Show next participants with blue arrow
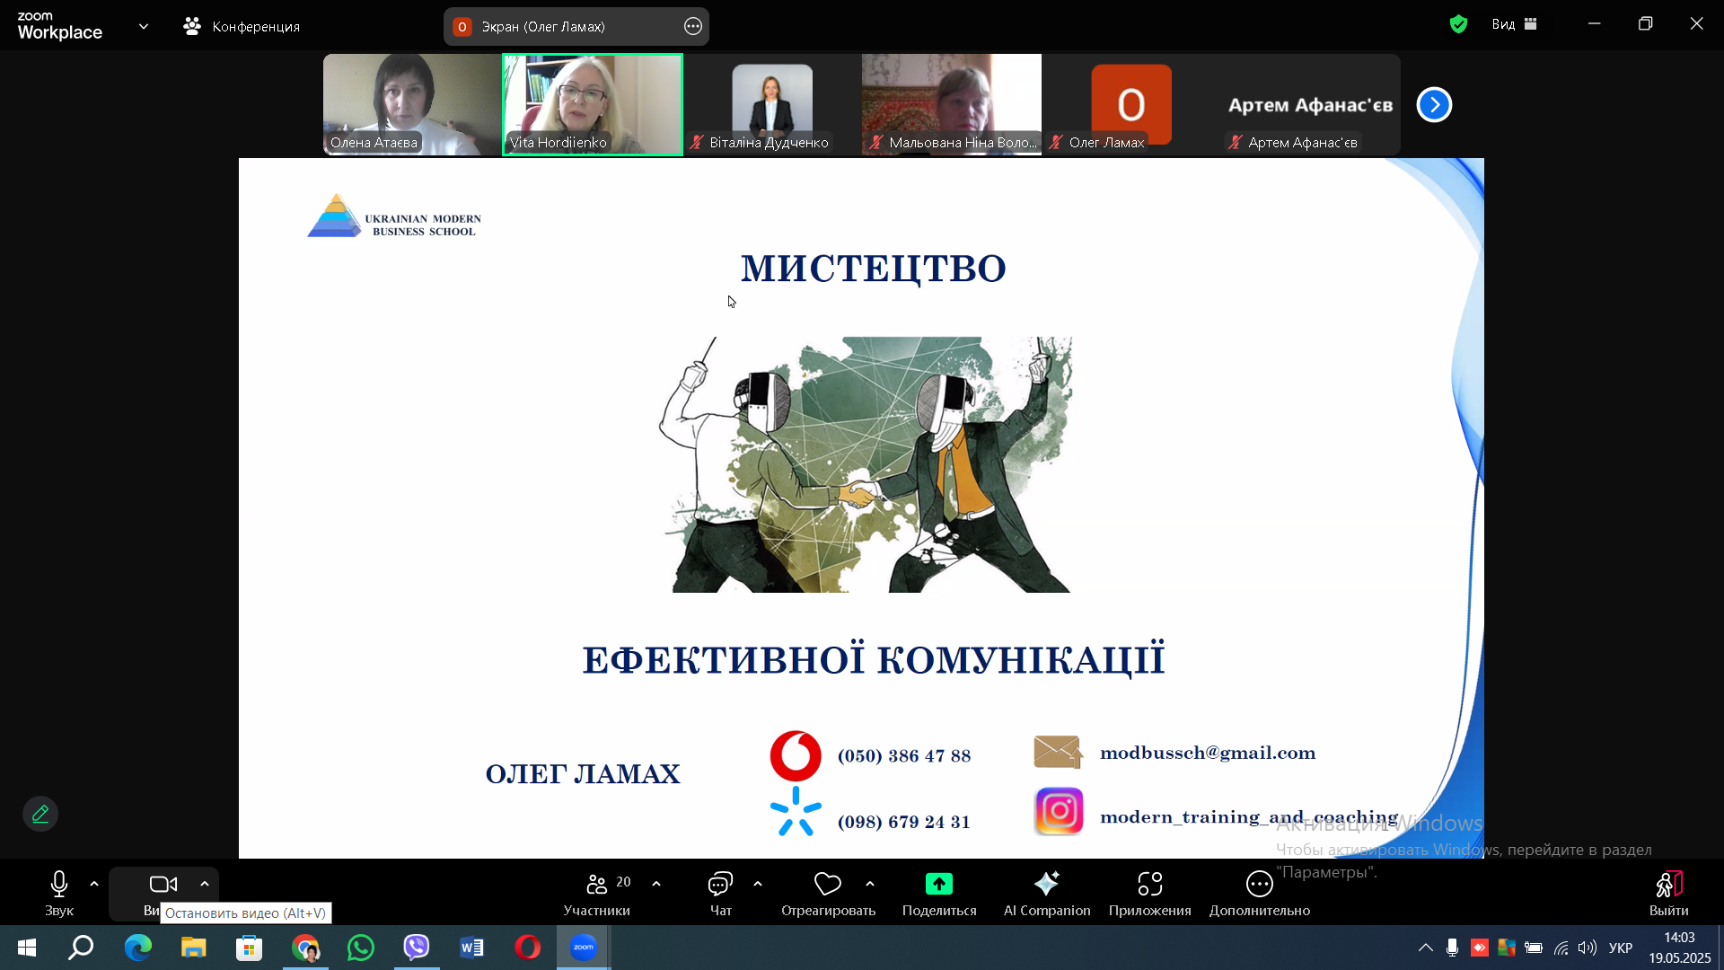The width and height of the screenshot is (1724, 970). [x=1434, y=105]
